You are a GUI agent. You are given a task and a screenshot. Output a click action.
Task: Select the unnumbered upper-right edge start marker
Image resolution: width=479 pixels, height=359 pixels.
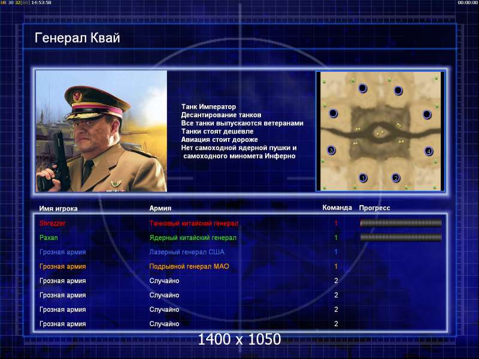coord(427,114)
